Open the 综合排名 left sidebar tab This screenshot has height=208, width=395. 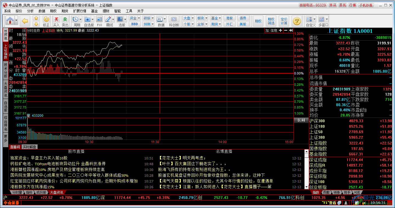(x=5, y=123)
